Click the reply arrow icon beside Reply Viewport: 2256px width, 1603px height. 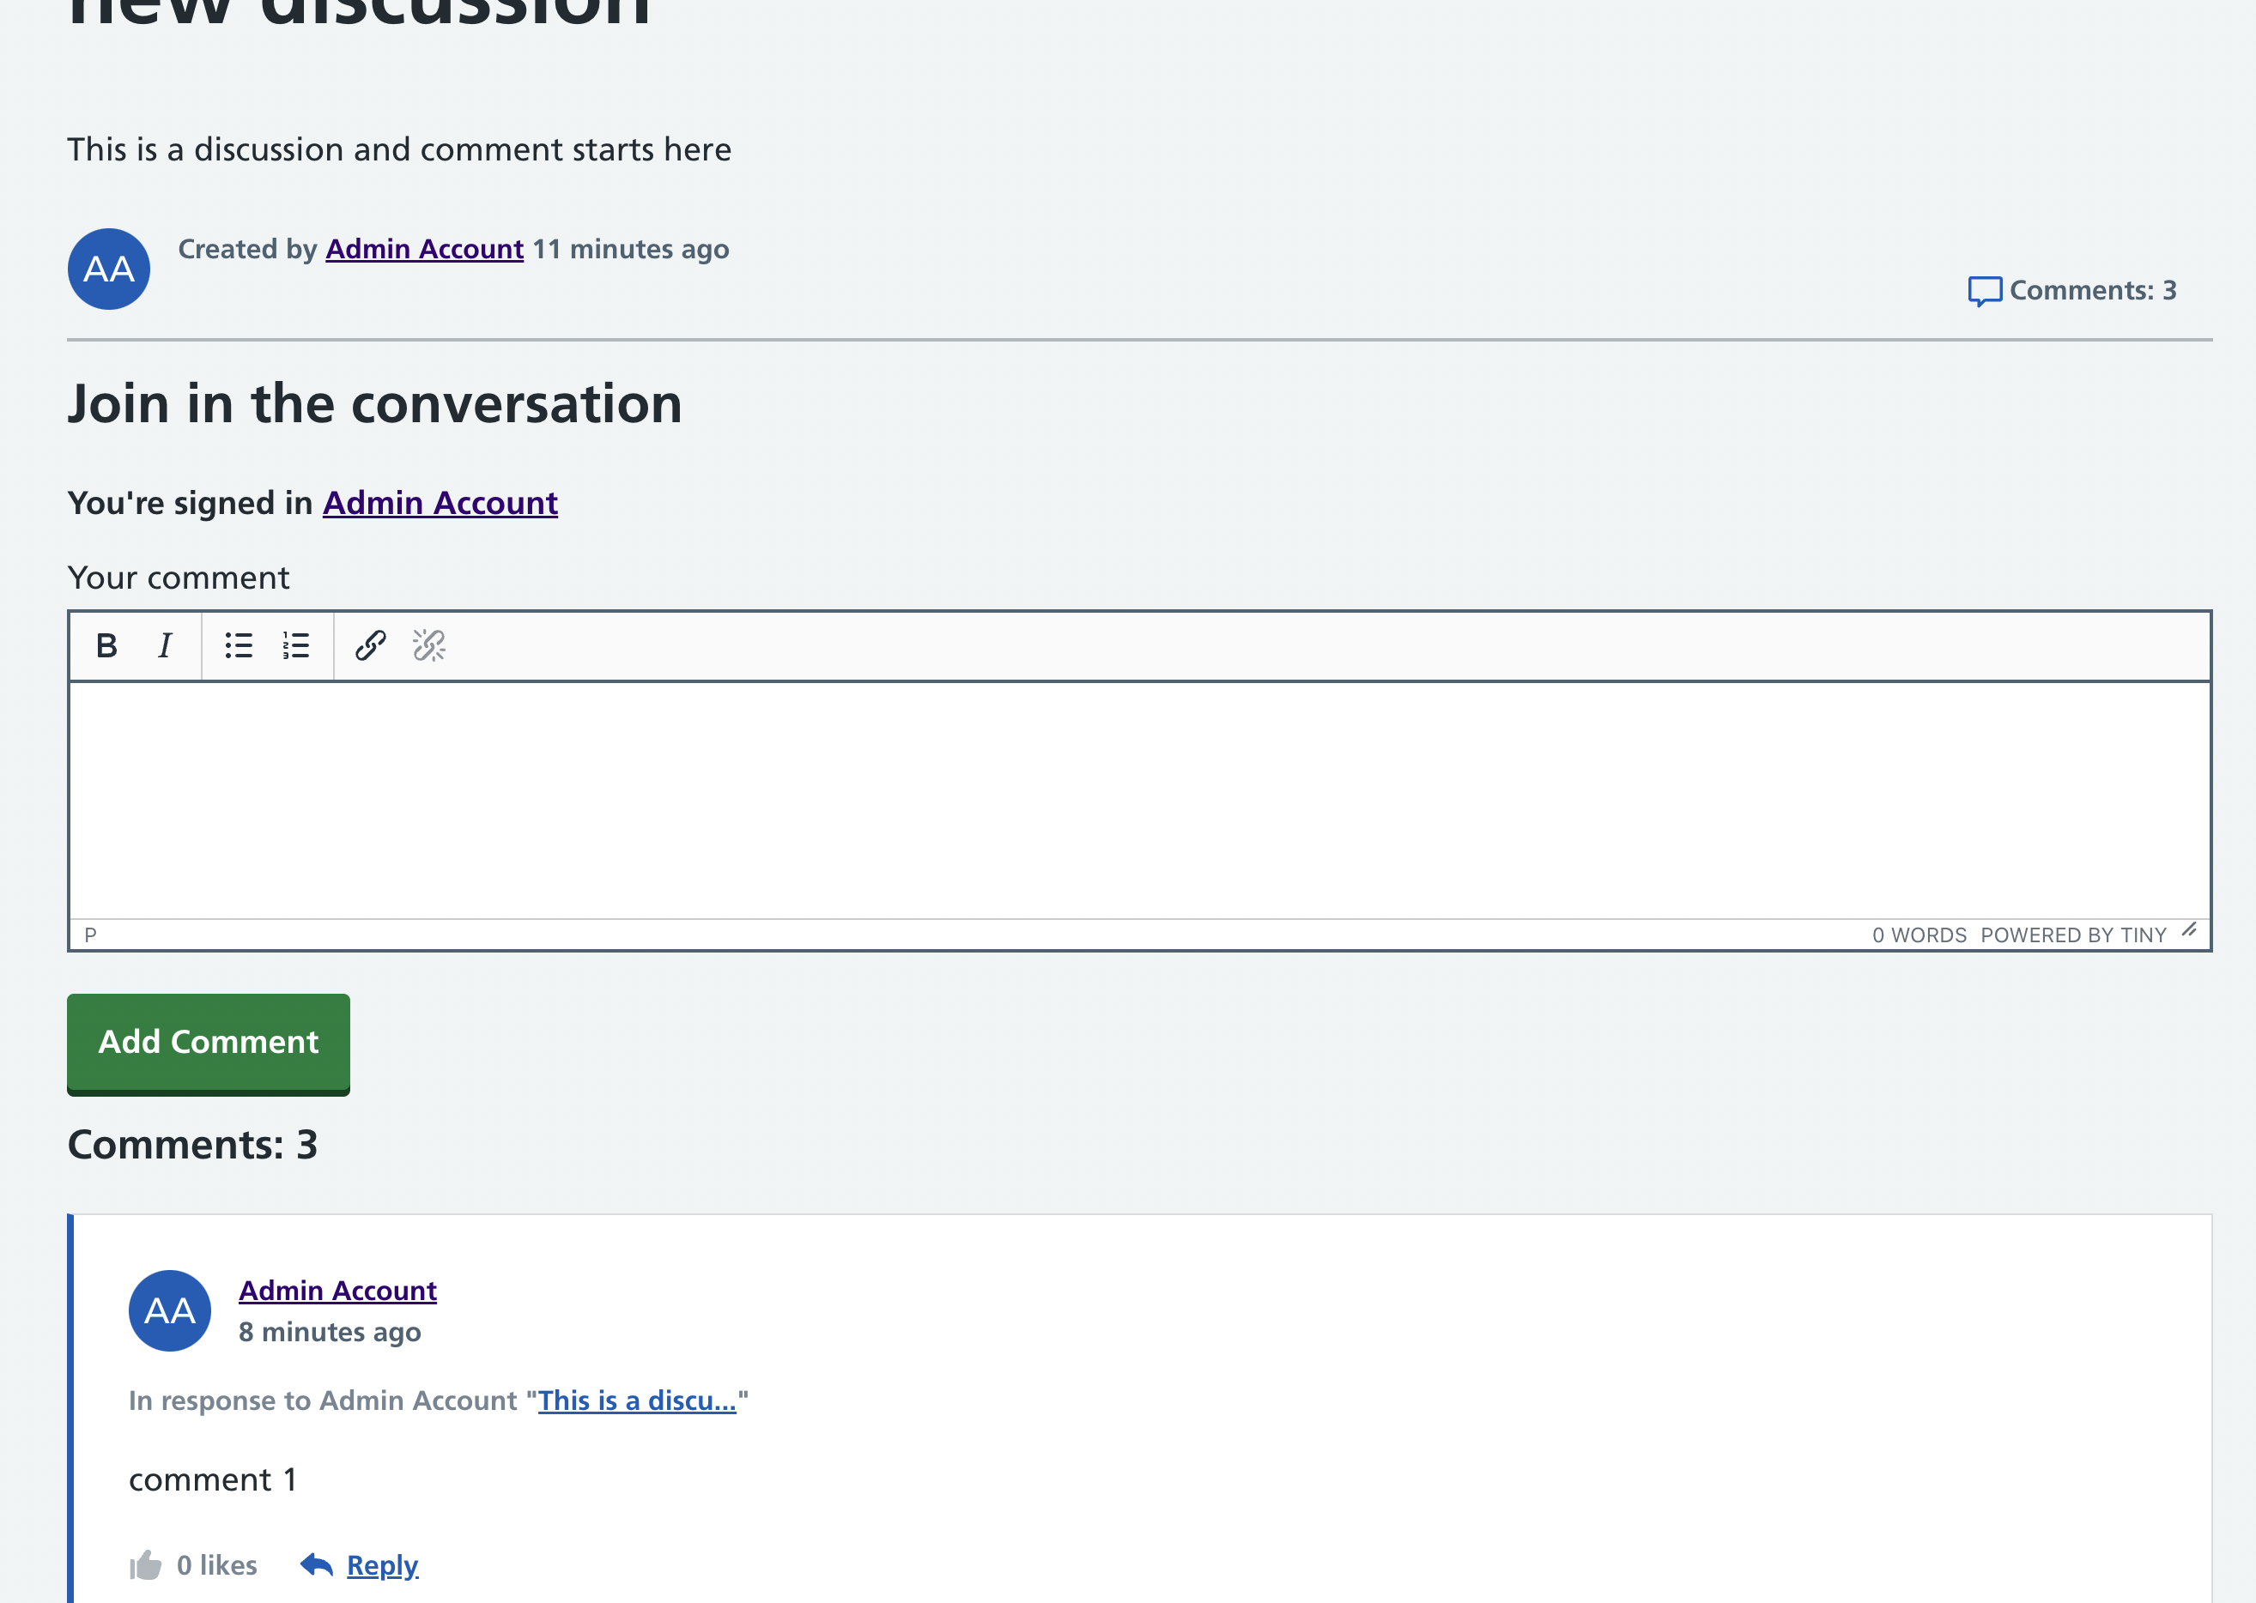point(316,1564)
